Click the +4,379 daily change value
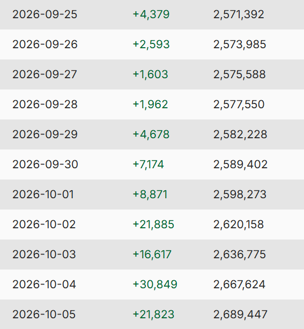Screen dimensions: 304x329 [x=151, y=14]
